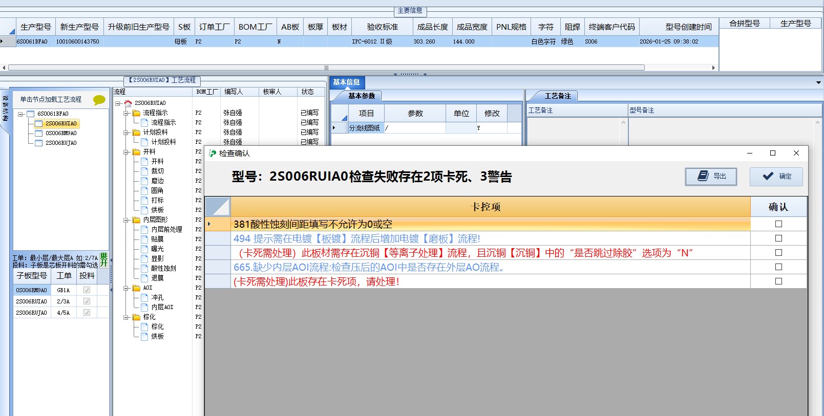Collapse the 6S0061BFA0 tree node
Screen dimensions: 824x416
click(20, 114)
